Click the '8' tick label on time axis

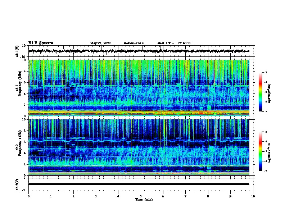point(208,196)
